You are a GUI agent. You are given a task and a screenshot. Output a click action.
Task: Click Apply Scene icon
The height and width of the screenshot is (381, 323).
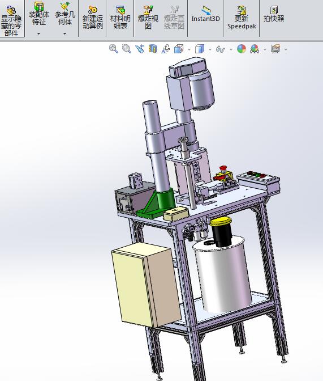(x=255, y=49)
